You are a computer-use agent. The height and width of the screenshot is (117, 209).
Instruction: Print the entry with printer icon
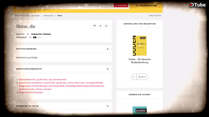click(106, 26)
